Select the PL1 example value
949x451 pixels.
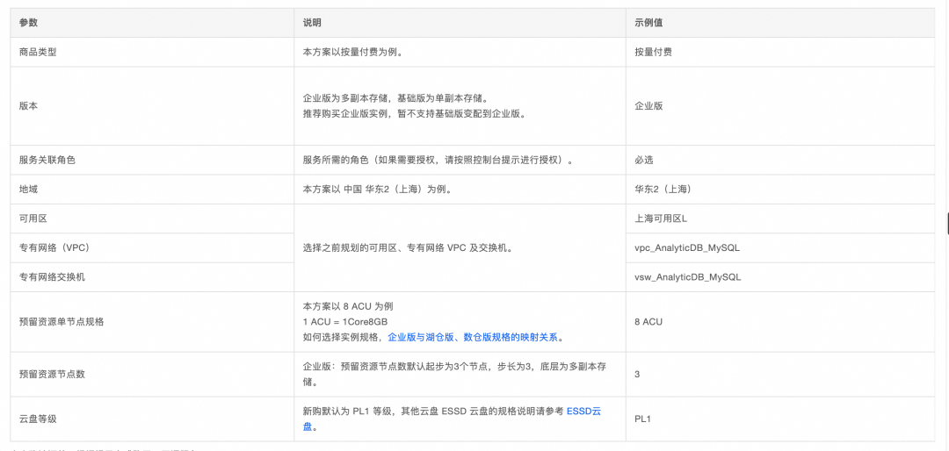(780, 419)
